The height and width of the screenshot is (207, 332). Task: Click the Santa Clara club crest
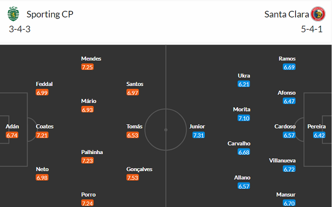317,14
